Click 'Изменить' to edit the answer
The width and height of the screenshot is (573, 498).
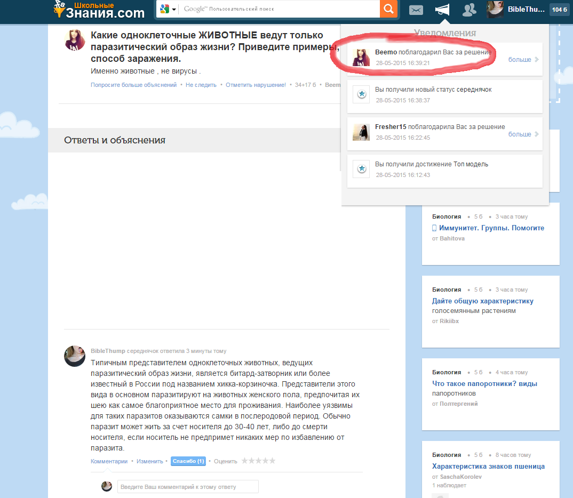click(x=150, y=461)
